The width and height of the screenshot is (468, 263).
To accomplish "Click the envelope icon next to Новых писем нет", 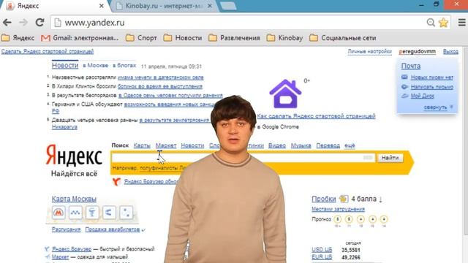I will tap(404, 77).
